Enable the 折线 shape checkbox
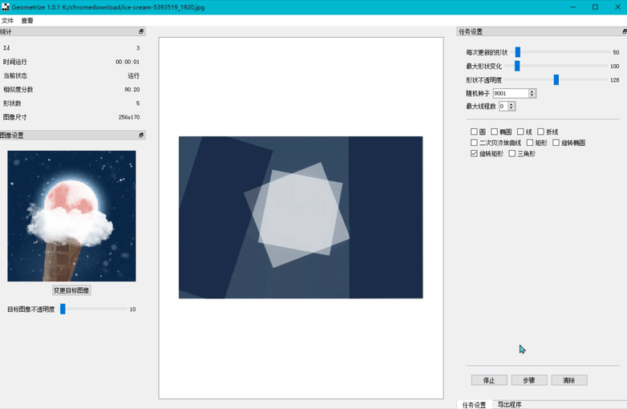627x409 pixels. pos(540,132)
